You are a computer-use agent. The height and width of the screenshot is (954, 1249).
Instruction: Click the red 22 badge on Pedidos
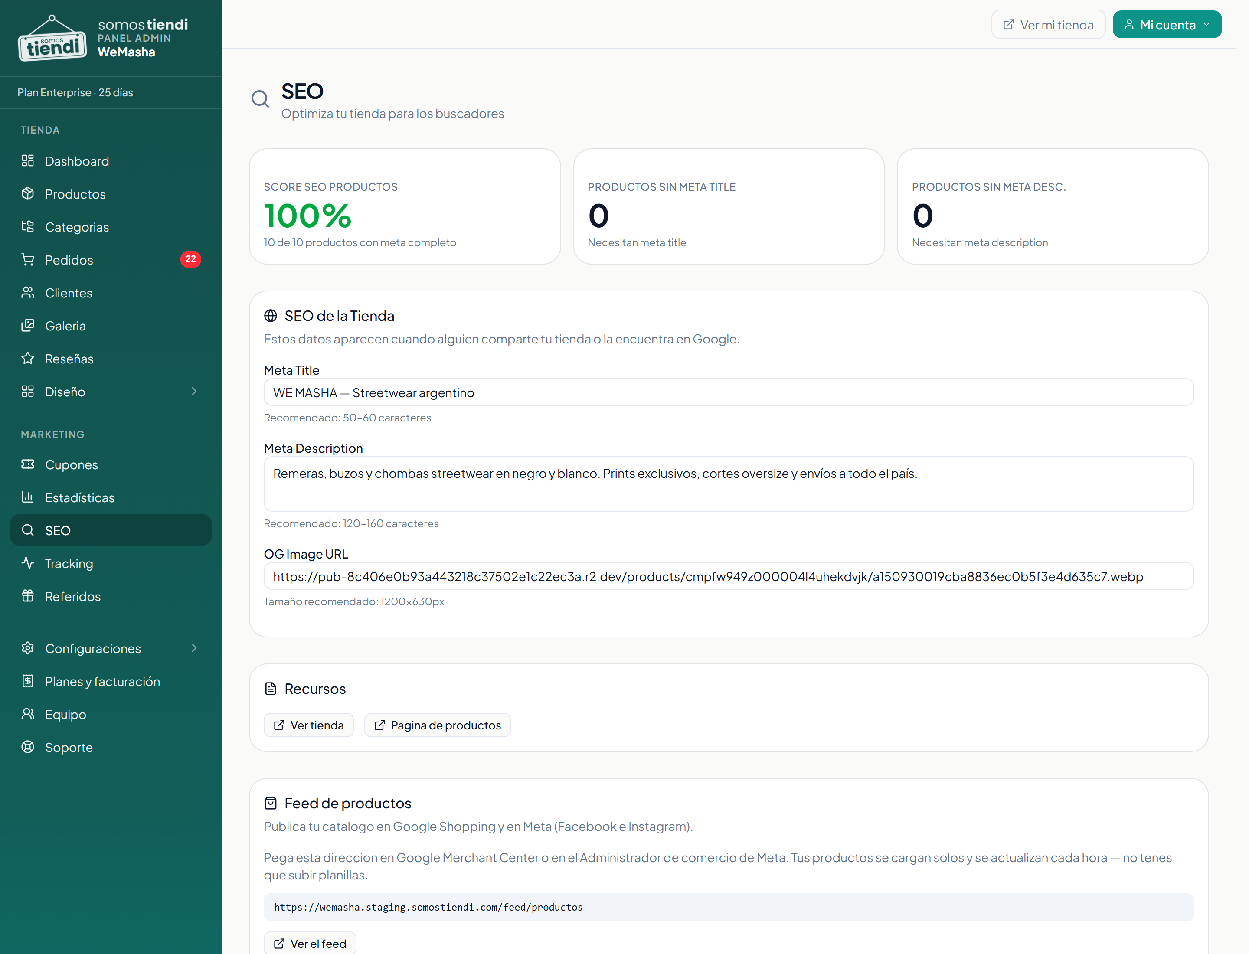191,259
